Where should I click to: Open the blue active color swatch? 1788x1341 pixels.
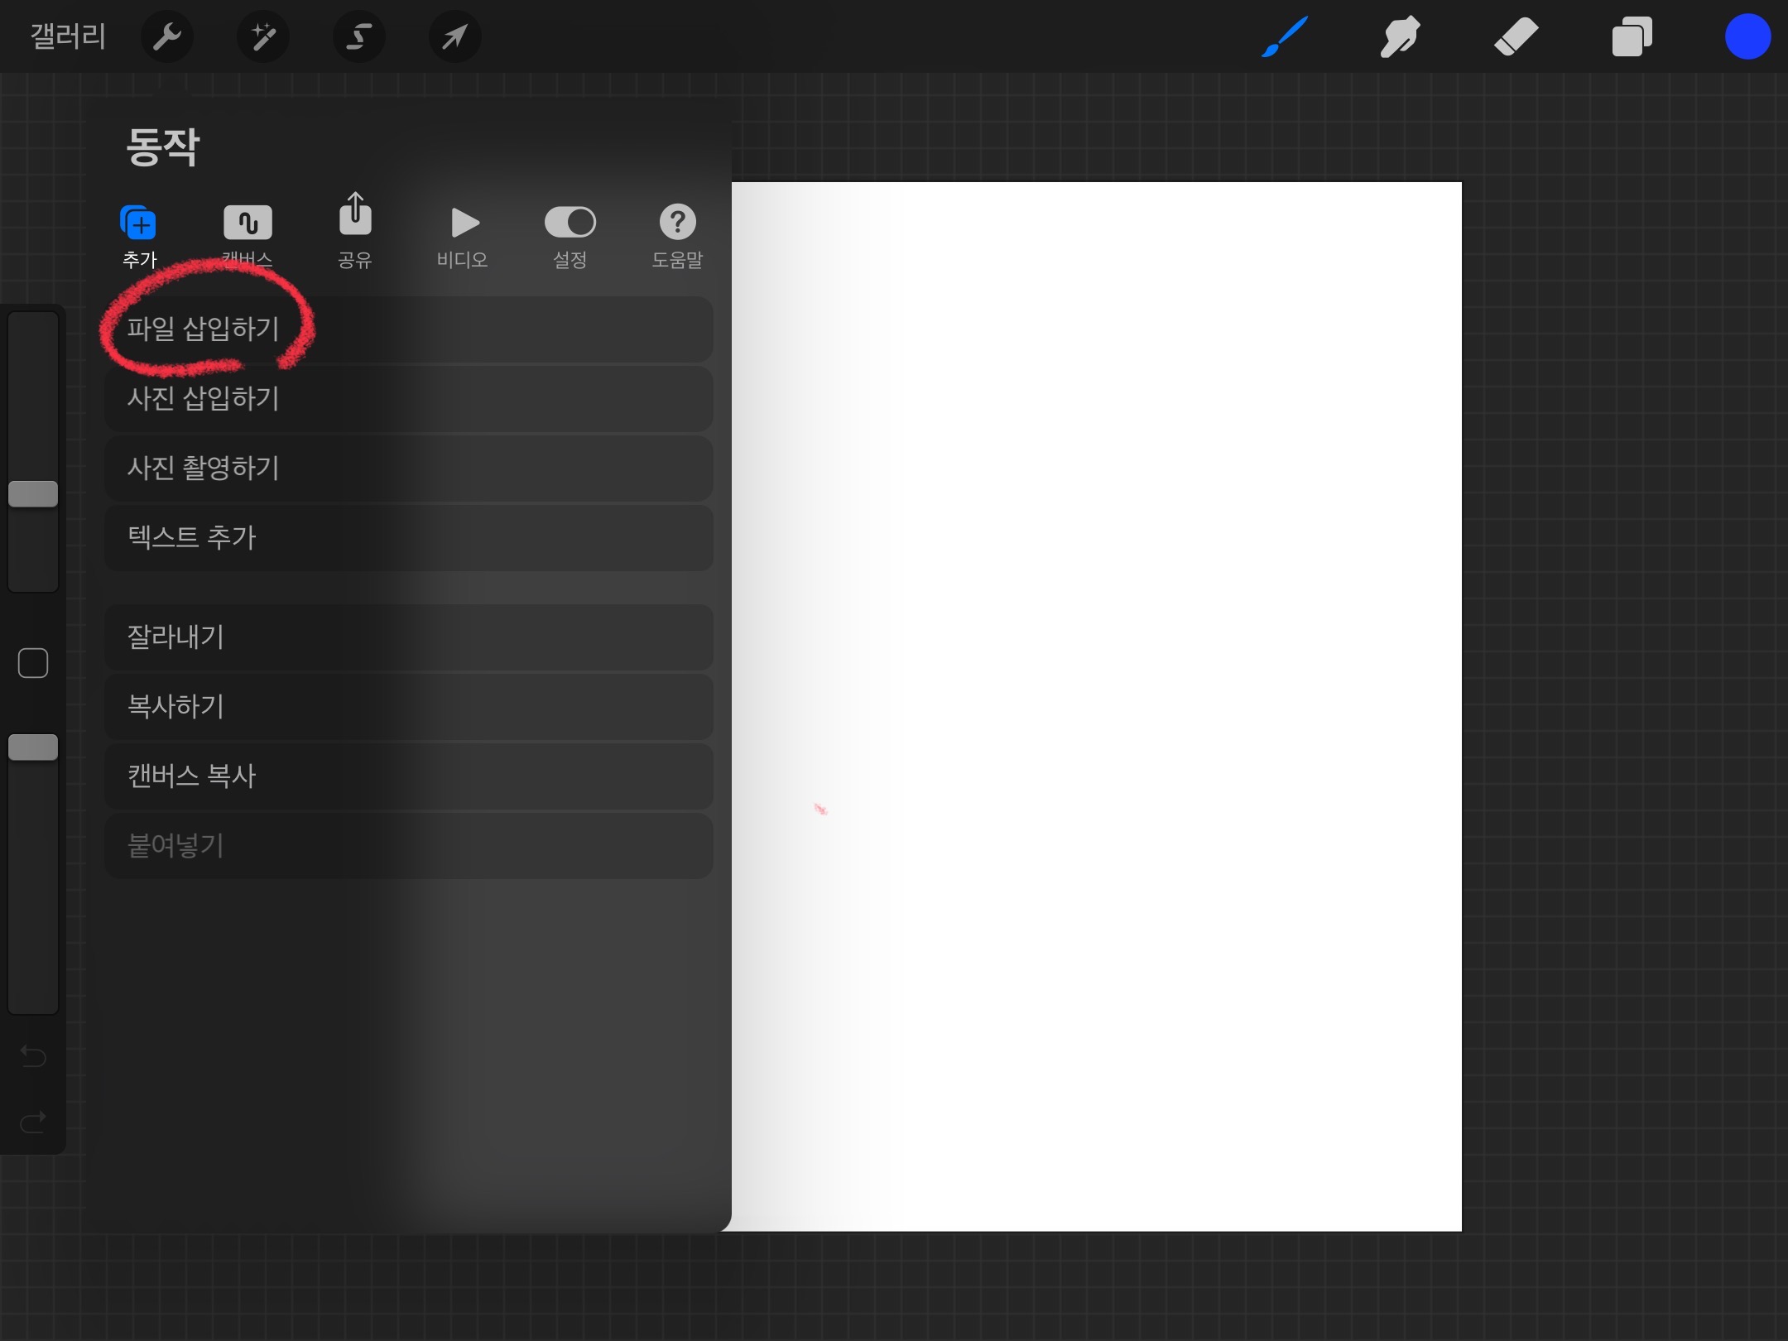click(x=1747, y=36)
